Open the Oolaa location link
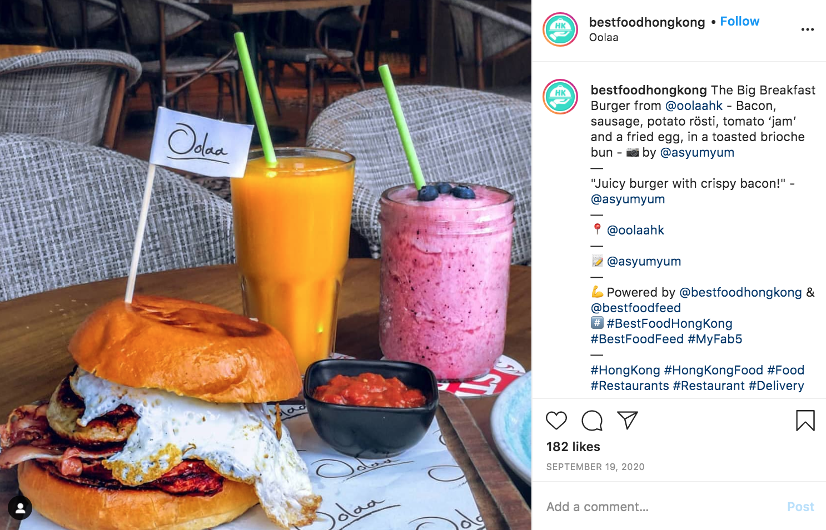Screen dimensions: 826x530 click(x=604, y=37)
